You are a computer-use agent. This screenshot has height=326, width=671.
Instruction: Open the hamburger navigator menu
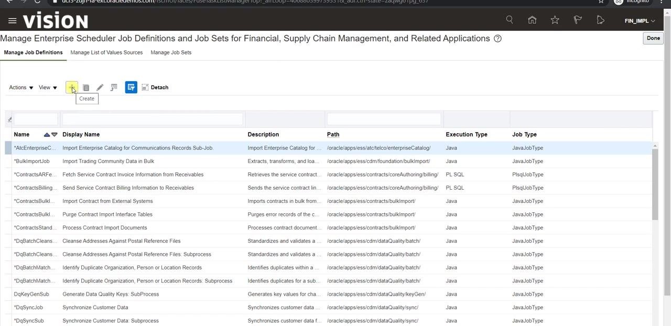coord(13,21)
